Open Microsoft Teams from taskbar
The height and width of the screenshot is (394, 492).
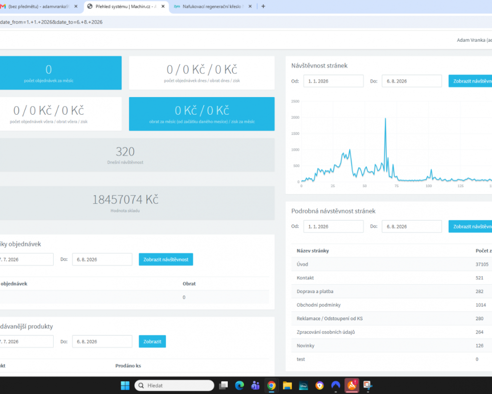coord(255,385)
